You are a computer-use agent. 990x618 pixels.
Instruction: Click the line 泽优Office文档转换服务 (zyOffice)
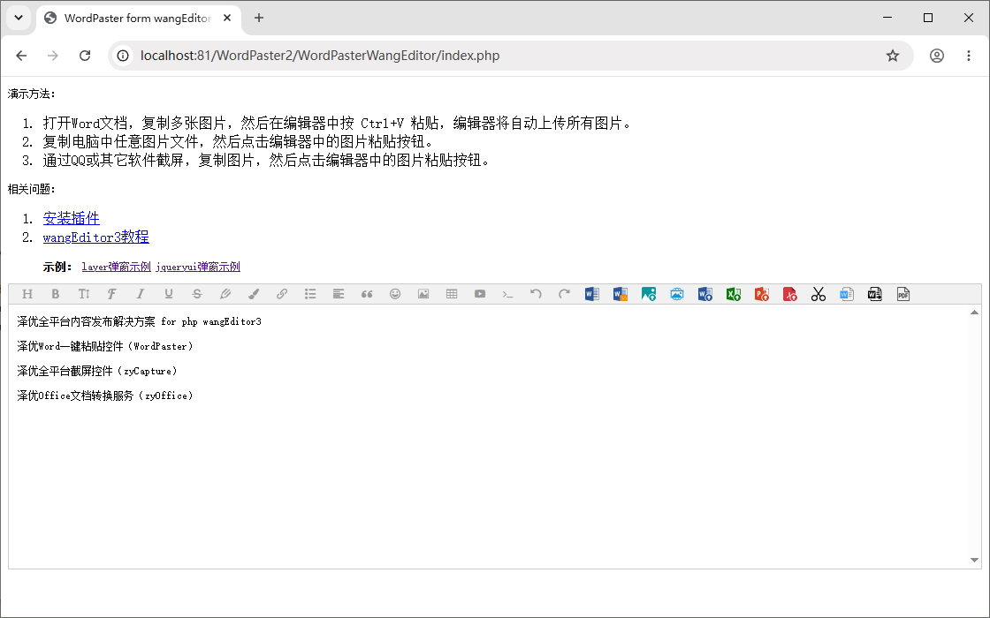click(x=105, y=396)
